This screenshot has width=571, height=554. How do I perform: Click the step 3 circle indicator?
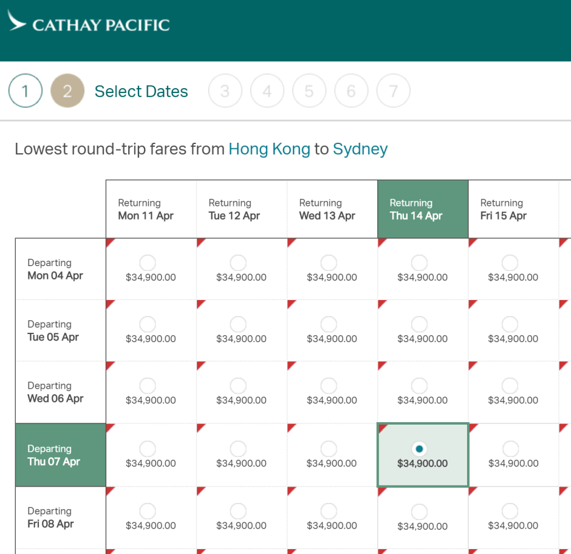[x=225, y=91]
